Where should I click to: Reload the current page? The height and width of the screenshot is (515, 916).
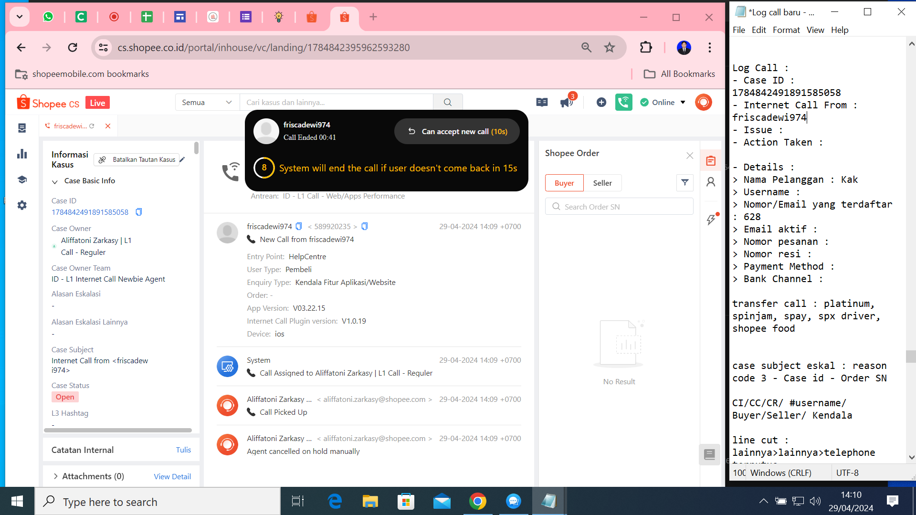73,47
